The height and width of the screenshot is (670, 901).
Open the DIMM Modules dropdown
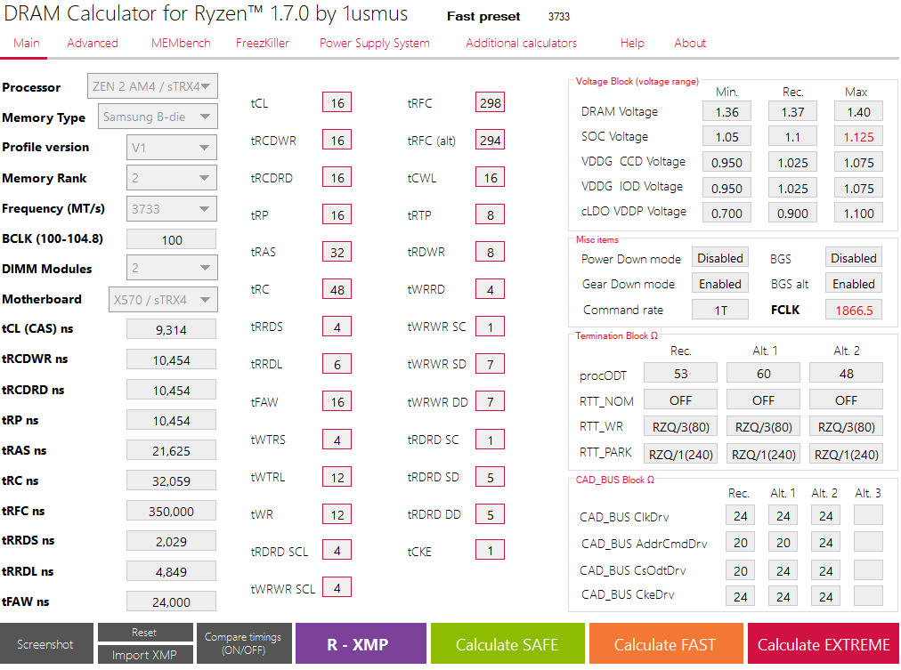(171, 268)
